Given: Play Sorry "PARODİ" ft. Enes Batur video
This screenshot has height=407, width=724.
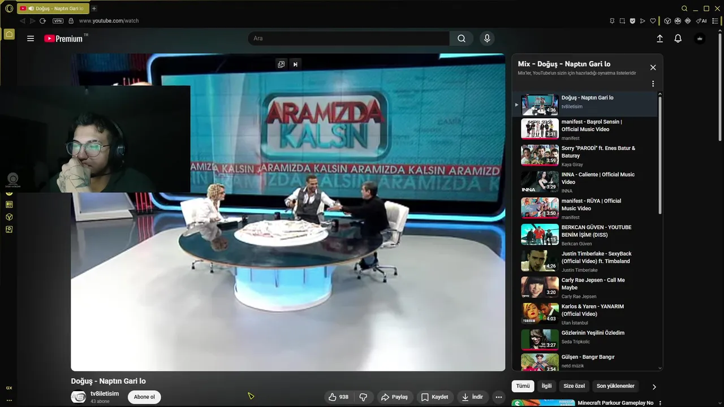Looking at the screenshot, I should tap(585, 155).
